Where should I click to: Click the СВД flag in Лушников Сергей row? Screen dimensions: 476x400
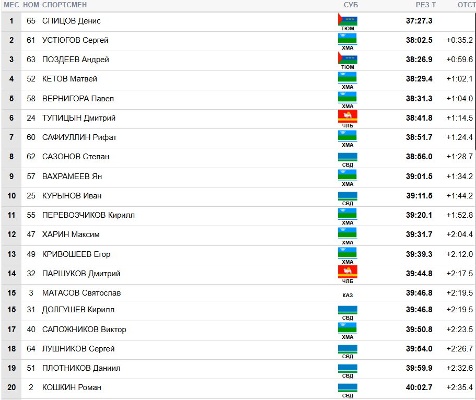[347, 349]
